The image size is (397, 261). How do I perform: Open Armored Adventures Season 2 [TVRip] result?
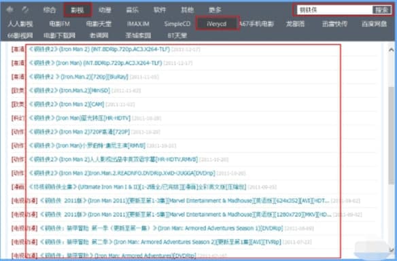click(160, 242)
